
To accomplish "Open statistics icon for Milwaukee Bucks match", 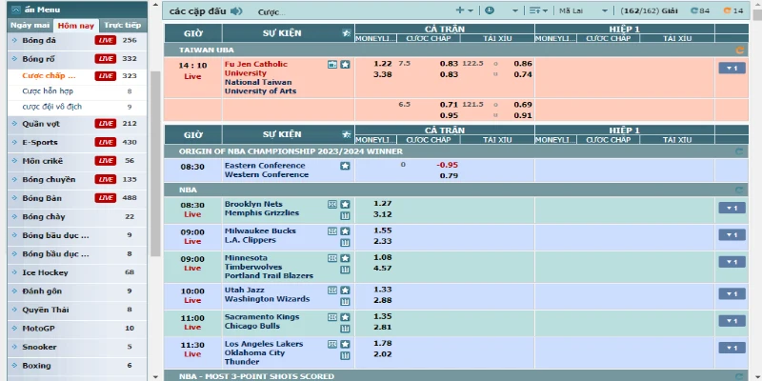I will click(x=345, y=243).
